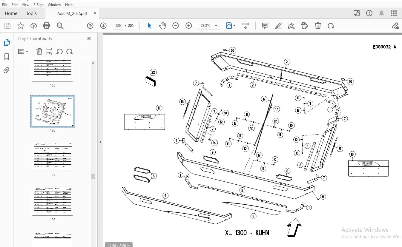The image size is (402, 247).
Task: Open the View menu
Action: pos(26,4)
